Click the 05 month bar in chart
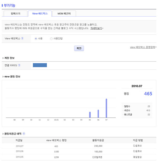The width and height of the screenshot is (158, 162). point(90,115)
